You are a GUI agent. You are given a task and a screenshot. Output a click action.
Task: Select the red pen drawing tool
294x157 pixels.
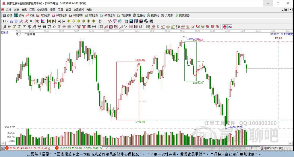5,27
